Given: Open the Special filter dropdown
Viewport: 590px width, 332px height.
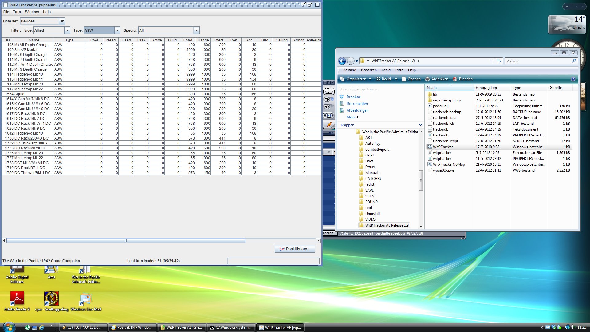Looking at the screenshot, I should tap(197, 30).
